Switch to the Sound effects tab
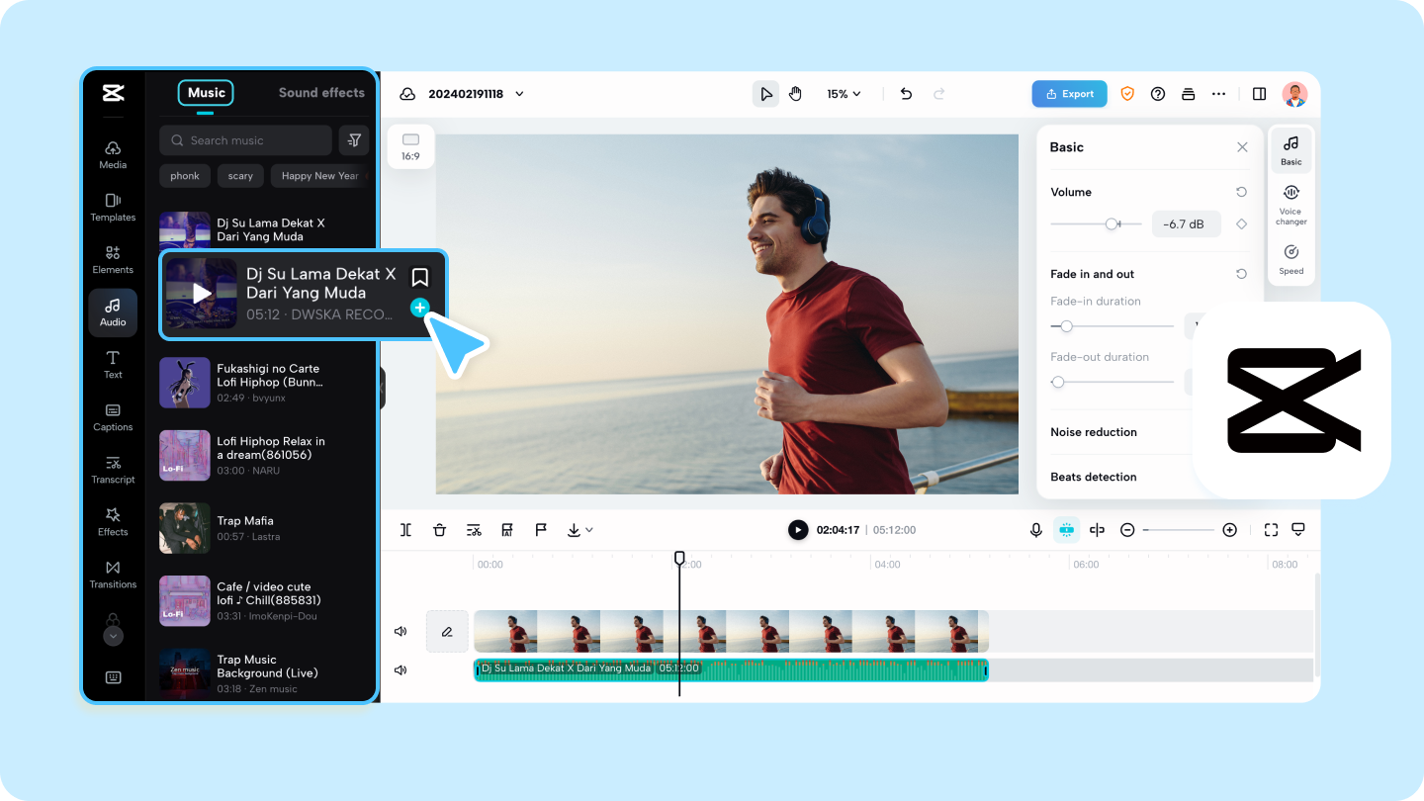Screen dimensions: 1424x801 pos(319,92)
